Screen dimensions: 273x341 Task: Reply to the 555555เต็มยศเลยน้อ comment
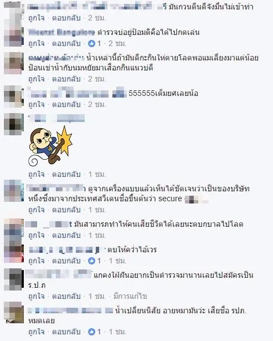tap(66, 105)
